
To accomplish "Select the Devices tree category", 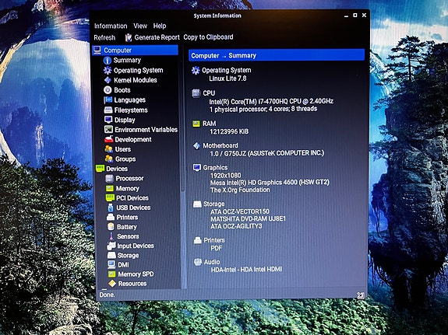I will (117, 169).
